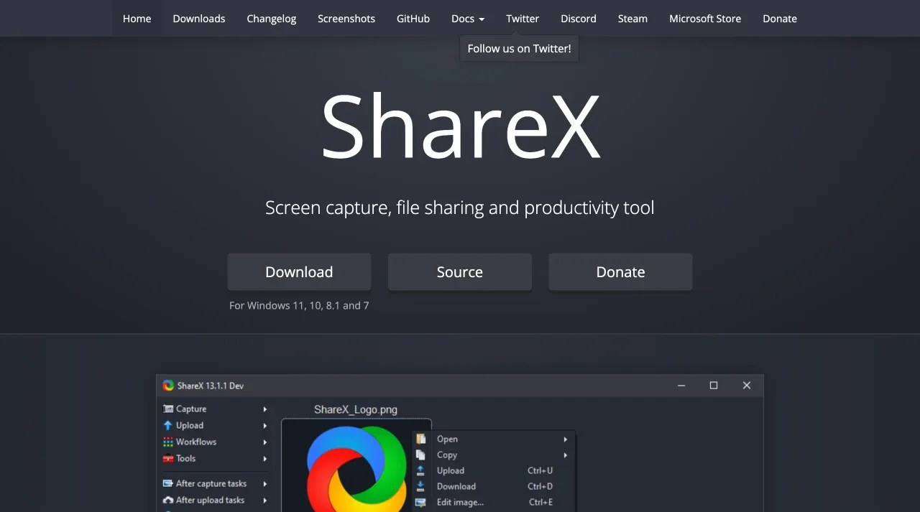Image resolution: width=920 pixels, height=512 pixels.
Task: Click the big ShareX page heading
Action: pyautogui.click(x=460, y=126)
